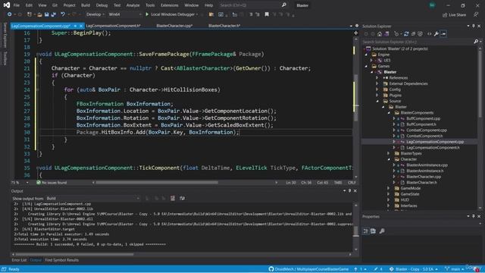Open the Extensions menu
The height and width of the screenshot is (273, 485).
170,5
